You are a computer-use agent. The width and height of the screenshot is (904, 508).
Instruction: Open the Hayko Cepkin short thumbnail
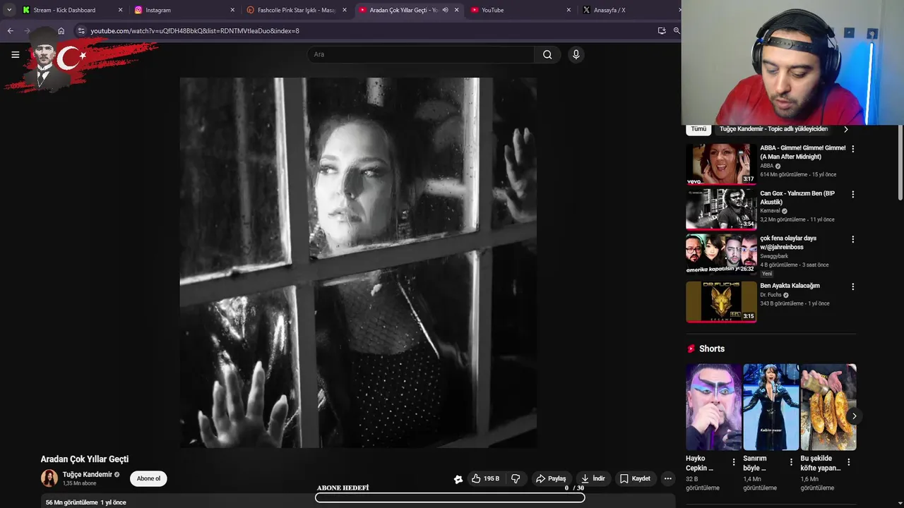[x=713, y=407]
